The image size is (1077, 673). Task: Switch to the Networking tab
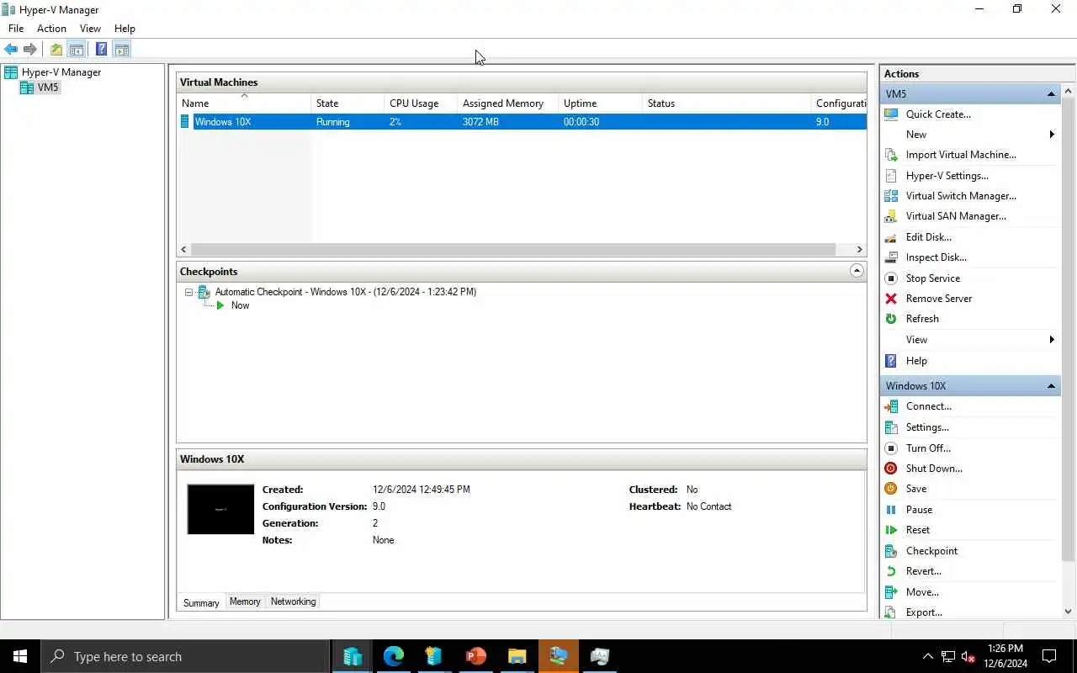tap(293, 601)
